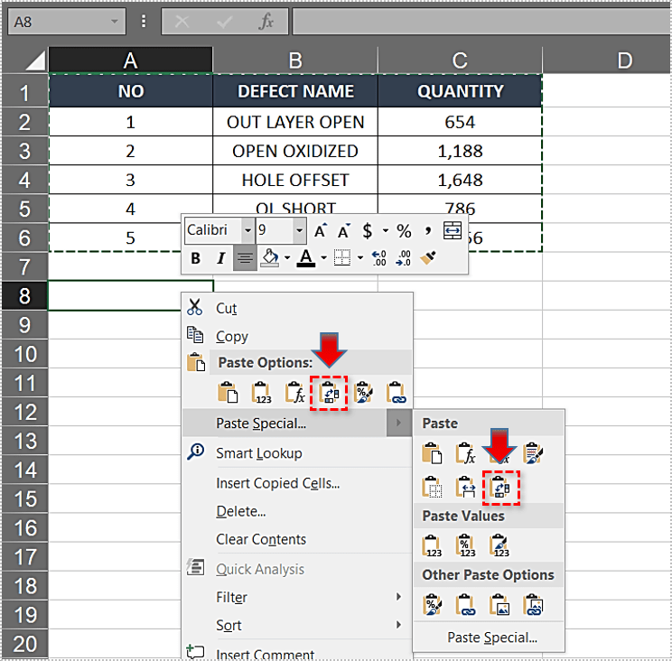Toggle Bold in the mini toolbar
Image resolution: width=672 pixels, height=661 pixels.
(x=196, y=259)
